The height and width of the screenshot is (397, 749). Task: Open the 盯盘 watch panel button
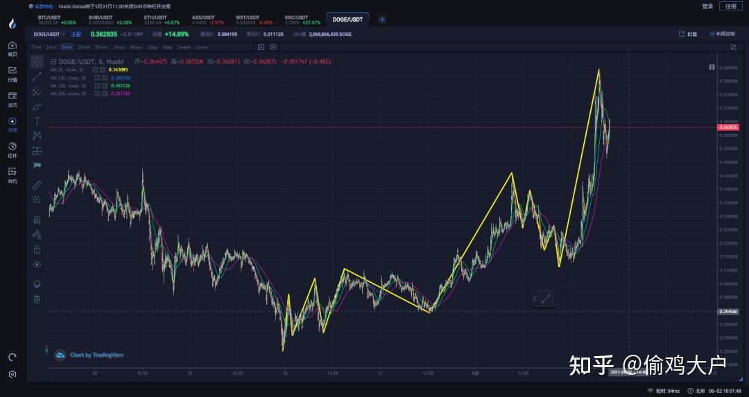688,35
